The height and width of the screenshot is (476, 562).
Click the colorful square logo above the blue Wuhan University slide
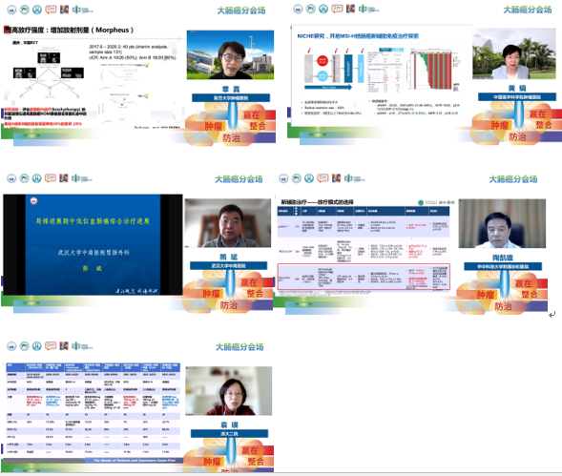(x=63, y=177)
